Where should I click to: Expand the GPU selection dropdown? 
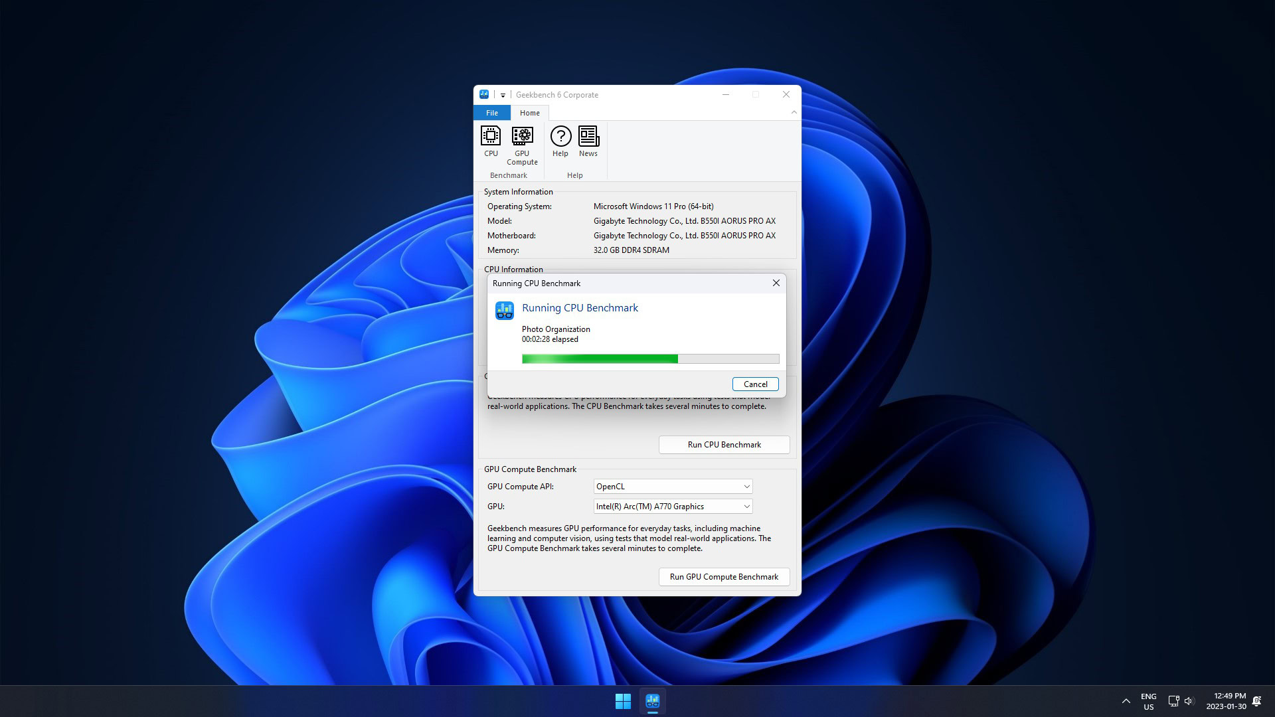click(x=746, y=507)
